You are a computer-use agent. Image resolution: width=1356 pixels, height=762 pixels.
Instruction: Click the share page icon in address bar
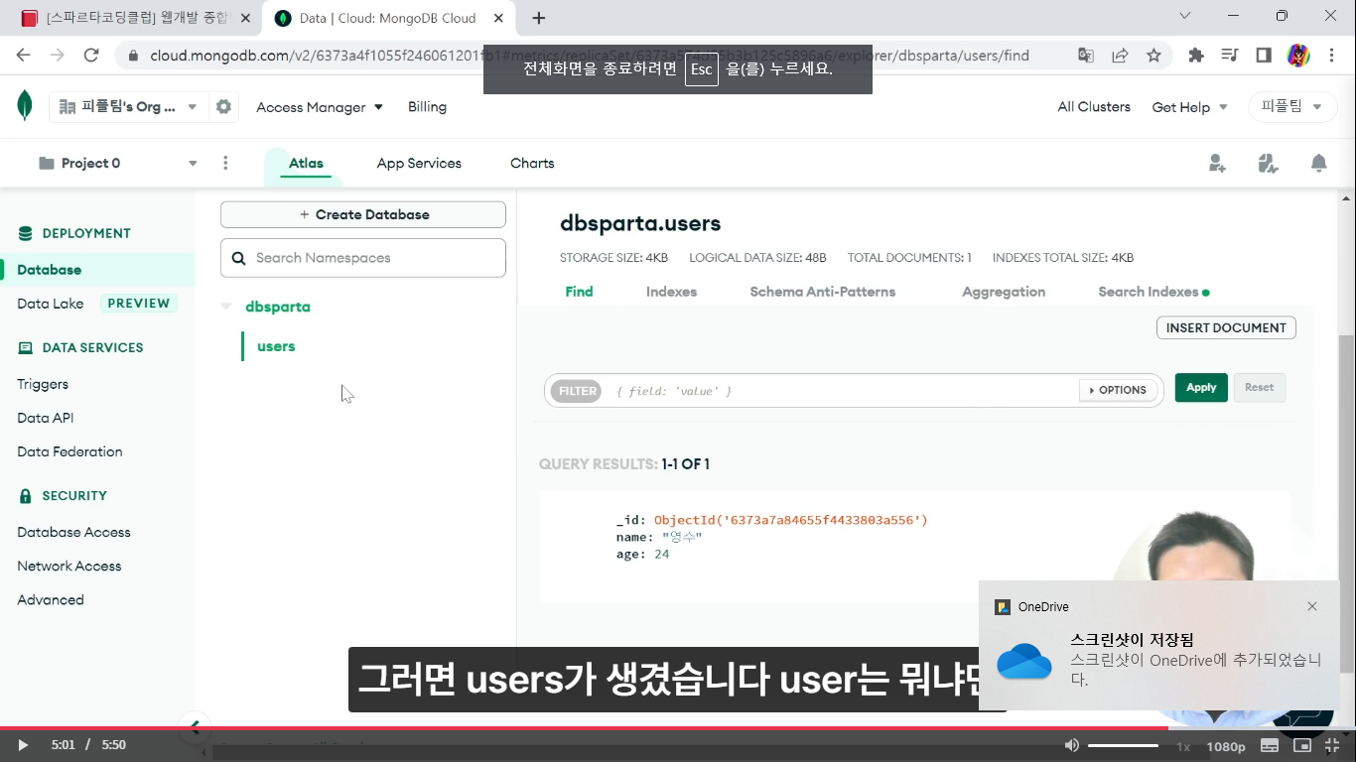click(x=1120, y=56)
